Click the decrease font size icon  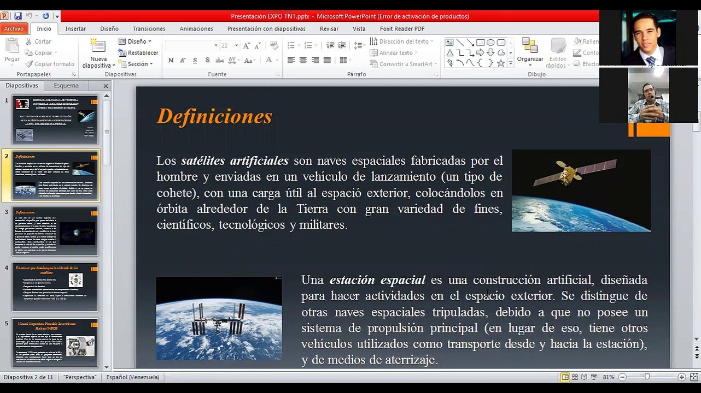[x=258, y=46]
